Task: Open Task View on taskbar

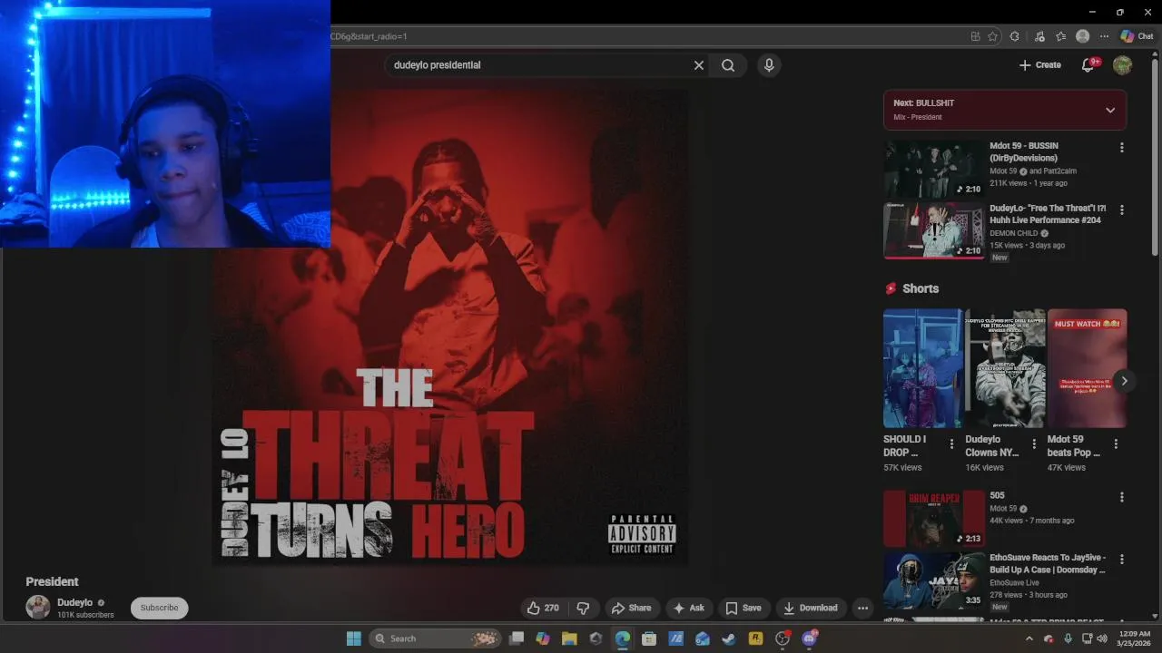Action: click(517, 638)
